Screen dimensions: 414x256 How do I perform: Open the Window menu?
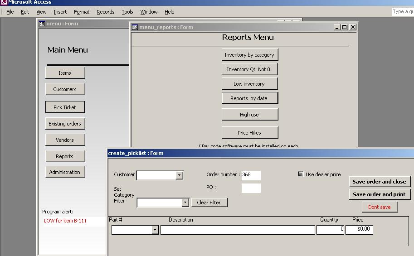pos(149,12)
